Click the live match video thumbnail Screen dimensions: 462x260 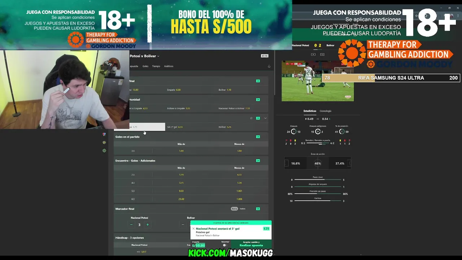[x=318, y=81]
